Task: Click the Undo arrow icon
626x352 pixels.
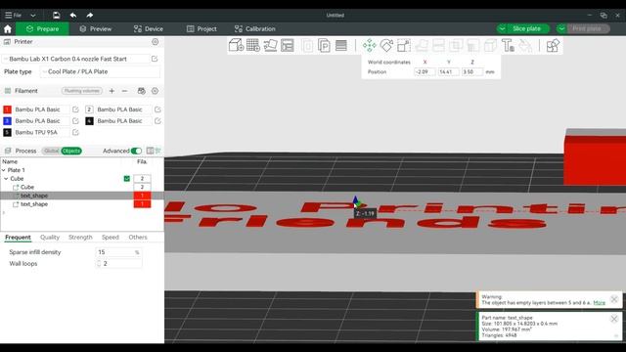Action: pos(73,16)
